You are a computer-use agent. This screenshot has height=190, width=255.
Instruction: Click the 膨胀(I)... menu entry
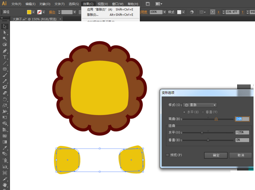point(93,14)
